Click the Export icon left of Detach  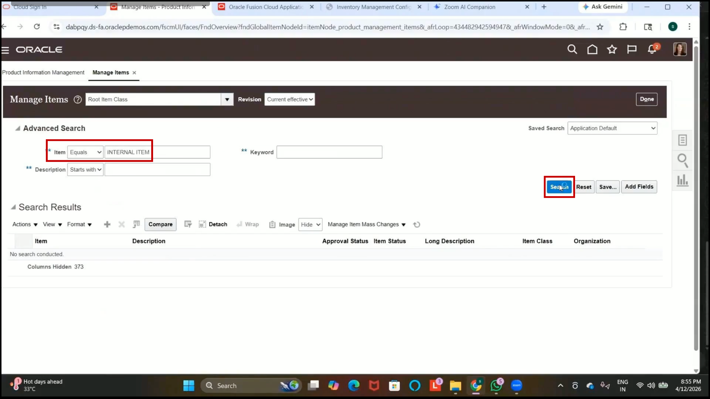188,224
